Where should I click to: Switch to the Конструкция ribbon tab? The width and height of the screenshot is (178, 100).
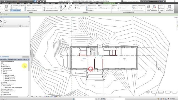point(14,3)
